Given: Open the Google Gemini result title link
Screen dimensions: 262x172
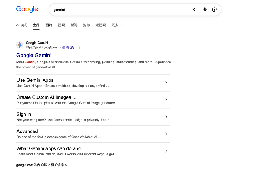Looking at the screenshot, I should 34,55.
